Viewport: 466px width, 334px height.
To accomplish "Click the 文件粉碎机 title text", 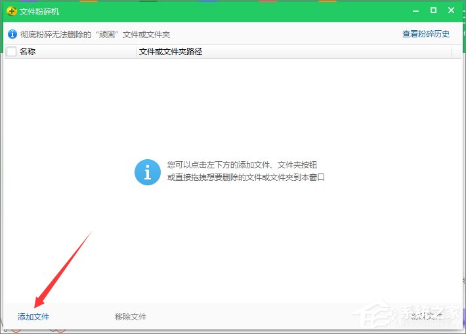I will [39, 11].
